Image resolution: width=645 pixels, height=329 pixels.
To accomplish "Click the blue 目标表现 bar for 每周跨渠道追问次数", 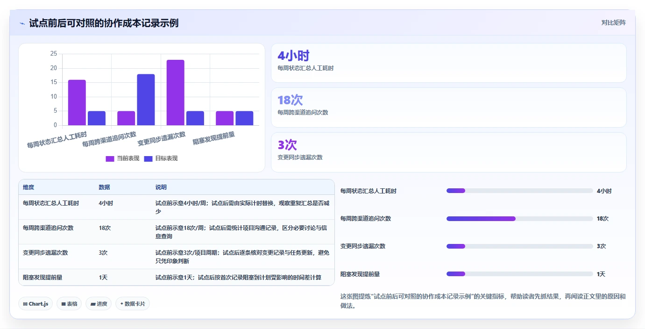I will coord(146,100).
